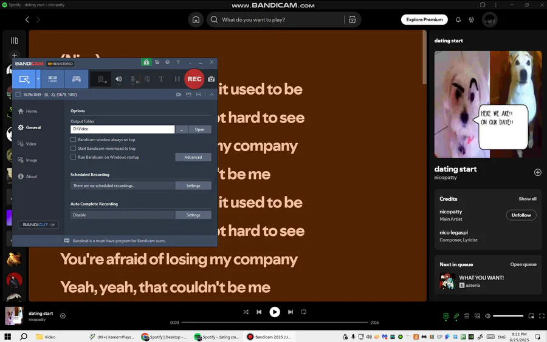Toggle the text overlay T icon
This screenshot has width=547, height=342.
tap(161, 79)
